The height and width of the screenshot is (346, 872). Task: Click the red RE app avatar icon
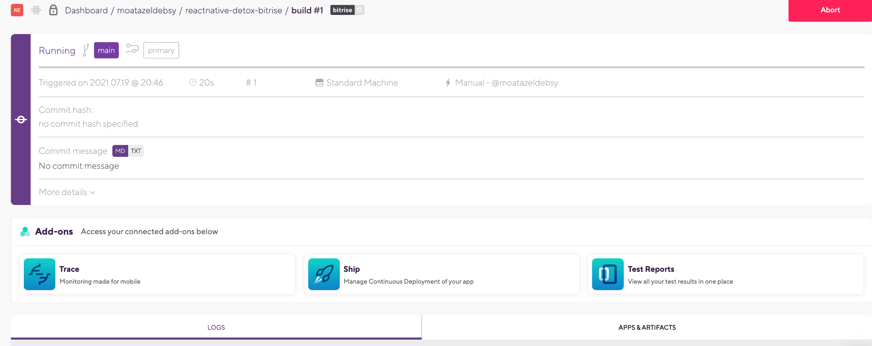pyautogui.click(x=17, y=10)
